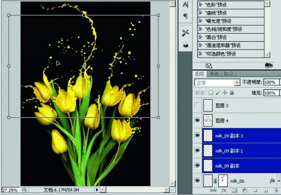Viewport: 281px width, 195px height.
Task: Open the 3D panel cube icon
Action: point(186,45)
